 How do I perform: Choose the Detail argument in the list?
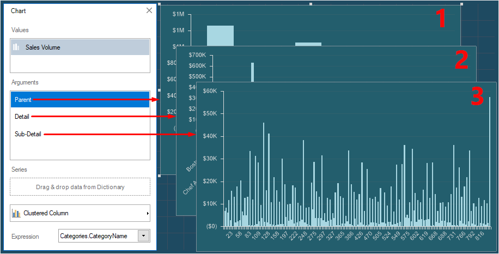point(22,117)
